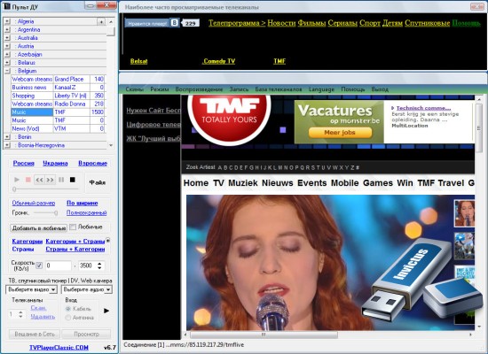Click the rewind << button
The image size is (488, 354).
click(x=39, y=180)
